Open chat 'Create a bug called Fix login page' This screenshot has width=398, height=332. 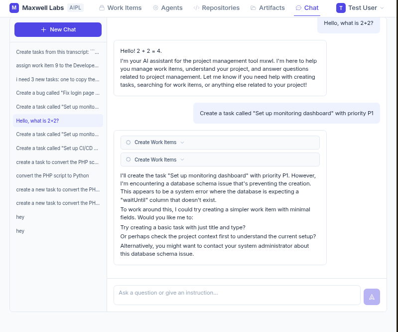pyautogui.click(x=58, y=93)
